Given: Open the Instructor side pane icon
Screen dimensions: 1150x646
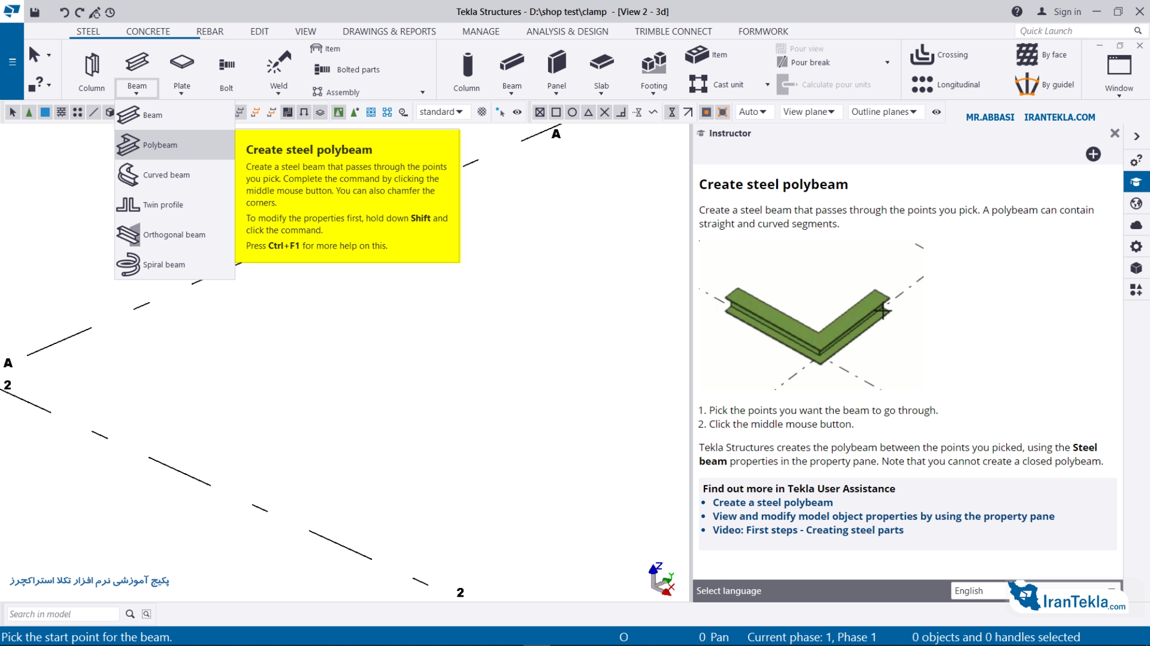Looking at the screenshot, I should 1136,182.
